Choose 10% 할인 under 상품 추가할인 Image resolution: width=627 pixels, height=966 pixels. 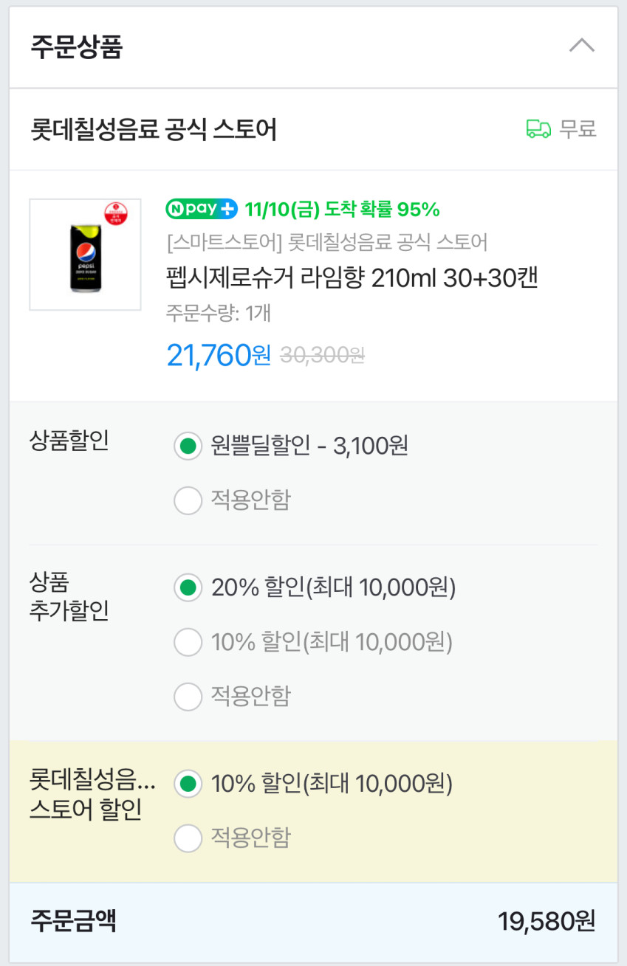click(188, 642)
